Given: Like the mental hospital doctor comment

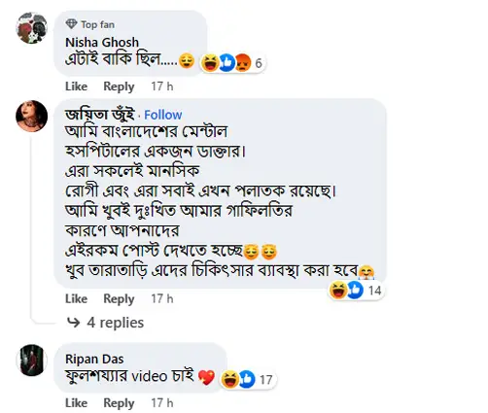Looking at the screenshot, I should (x=76, y=298).
